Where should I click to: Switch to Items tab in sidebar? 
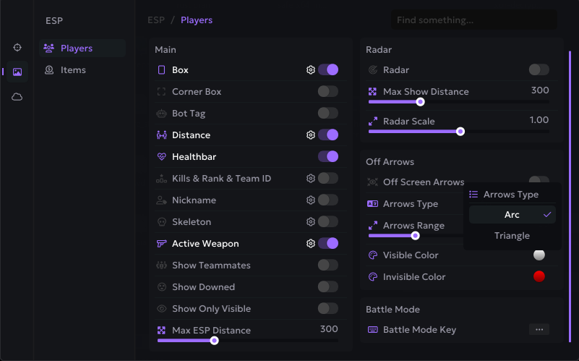click(x=73, y=70)
